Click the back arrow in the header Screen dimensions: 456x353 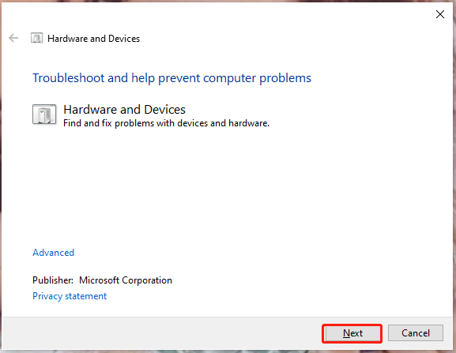pyautogui.click(x=13, y=38)
